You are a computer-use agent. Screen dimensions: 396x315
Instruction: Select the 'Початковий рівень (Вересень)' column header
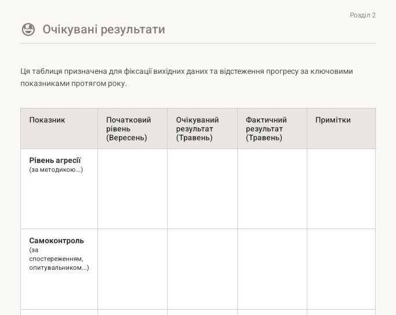coord(132,129)
